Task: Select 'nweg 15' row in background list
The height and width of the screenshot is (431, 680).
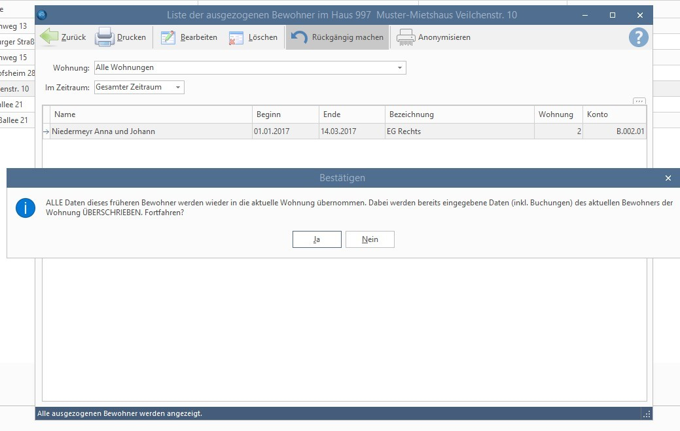Action: 18,58
